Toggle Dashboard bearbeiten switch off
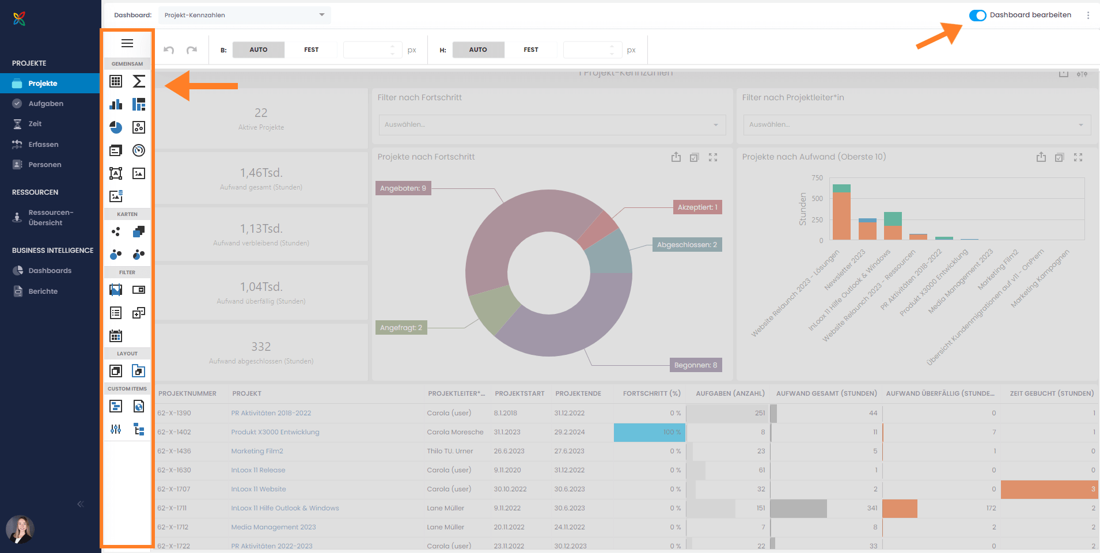 [x=978, y=15]
